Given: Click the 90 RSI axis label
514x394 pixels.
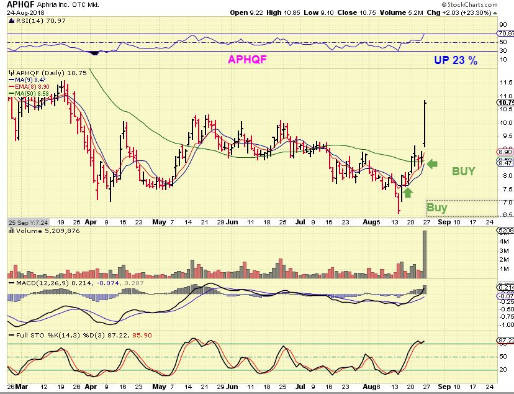Looking at the screenshot, I should (x=503, y=25).
